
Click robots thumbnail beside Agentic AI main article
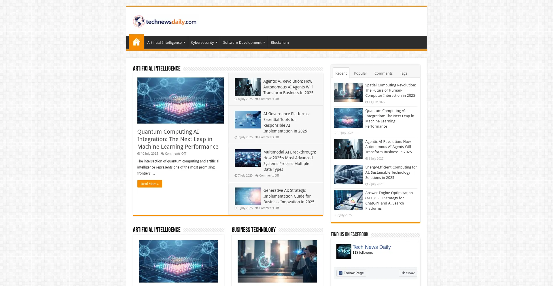(248, 87)
